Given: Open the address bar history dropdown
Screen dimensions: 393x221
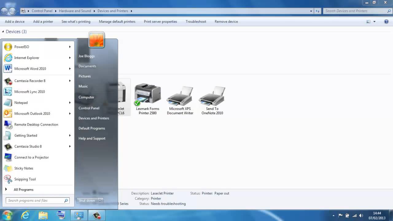Looking at the screenshot, I should tap(311, 11).
